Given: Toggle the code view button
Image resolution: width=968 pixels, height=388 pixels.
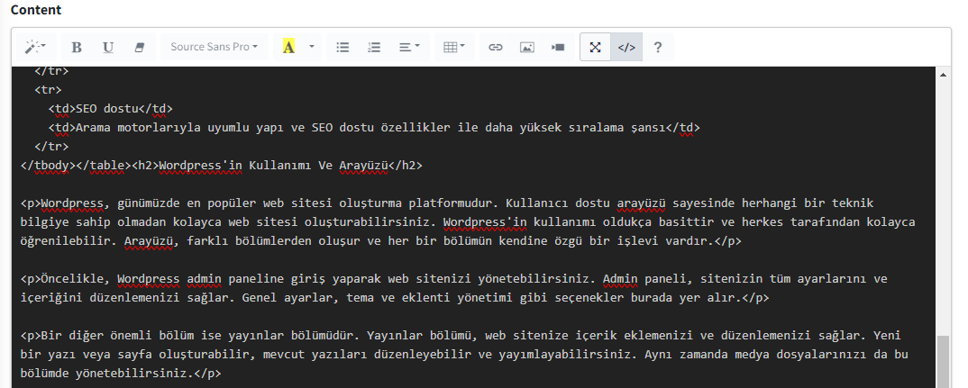Looking at the screenshot, I should [x=626, y=47].
